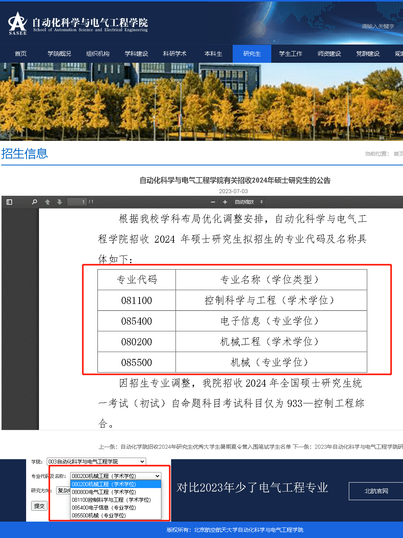Open the 学院概况 navigation item
The width and height of the screenshot is (403, 538).
click(x=59, y=54)
